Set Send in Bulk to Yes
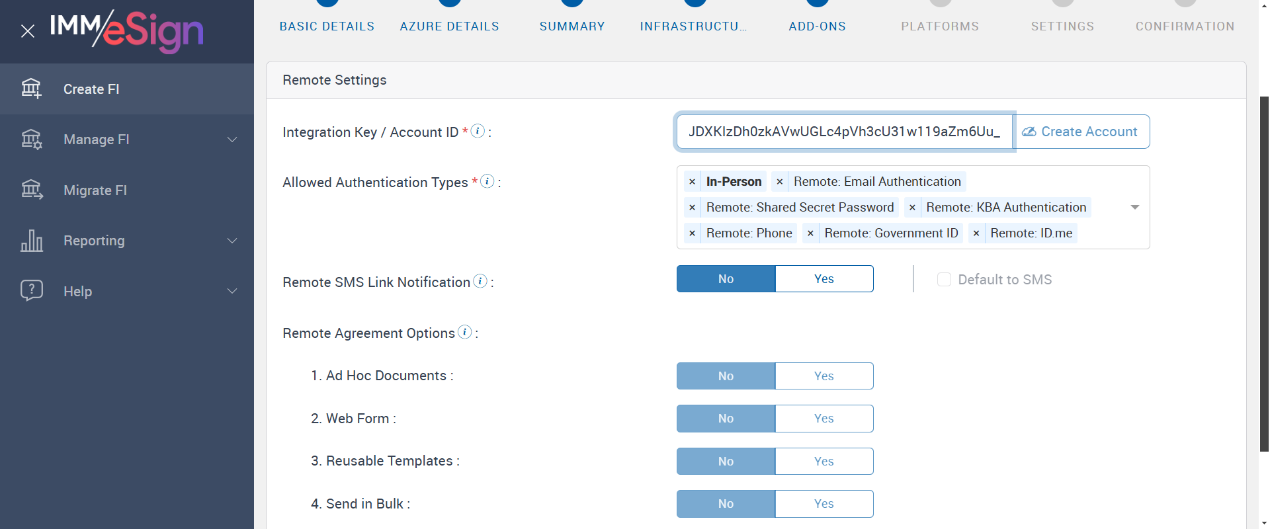Screen dimensions: 1270x529 point(824,504)
